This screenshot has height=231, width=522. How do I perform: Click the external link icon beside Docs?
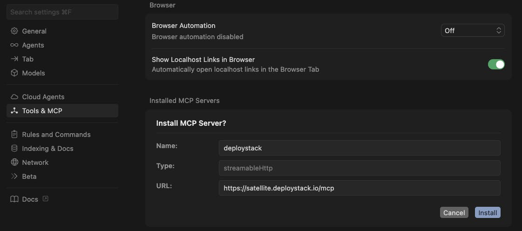[x=46, y=199]
